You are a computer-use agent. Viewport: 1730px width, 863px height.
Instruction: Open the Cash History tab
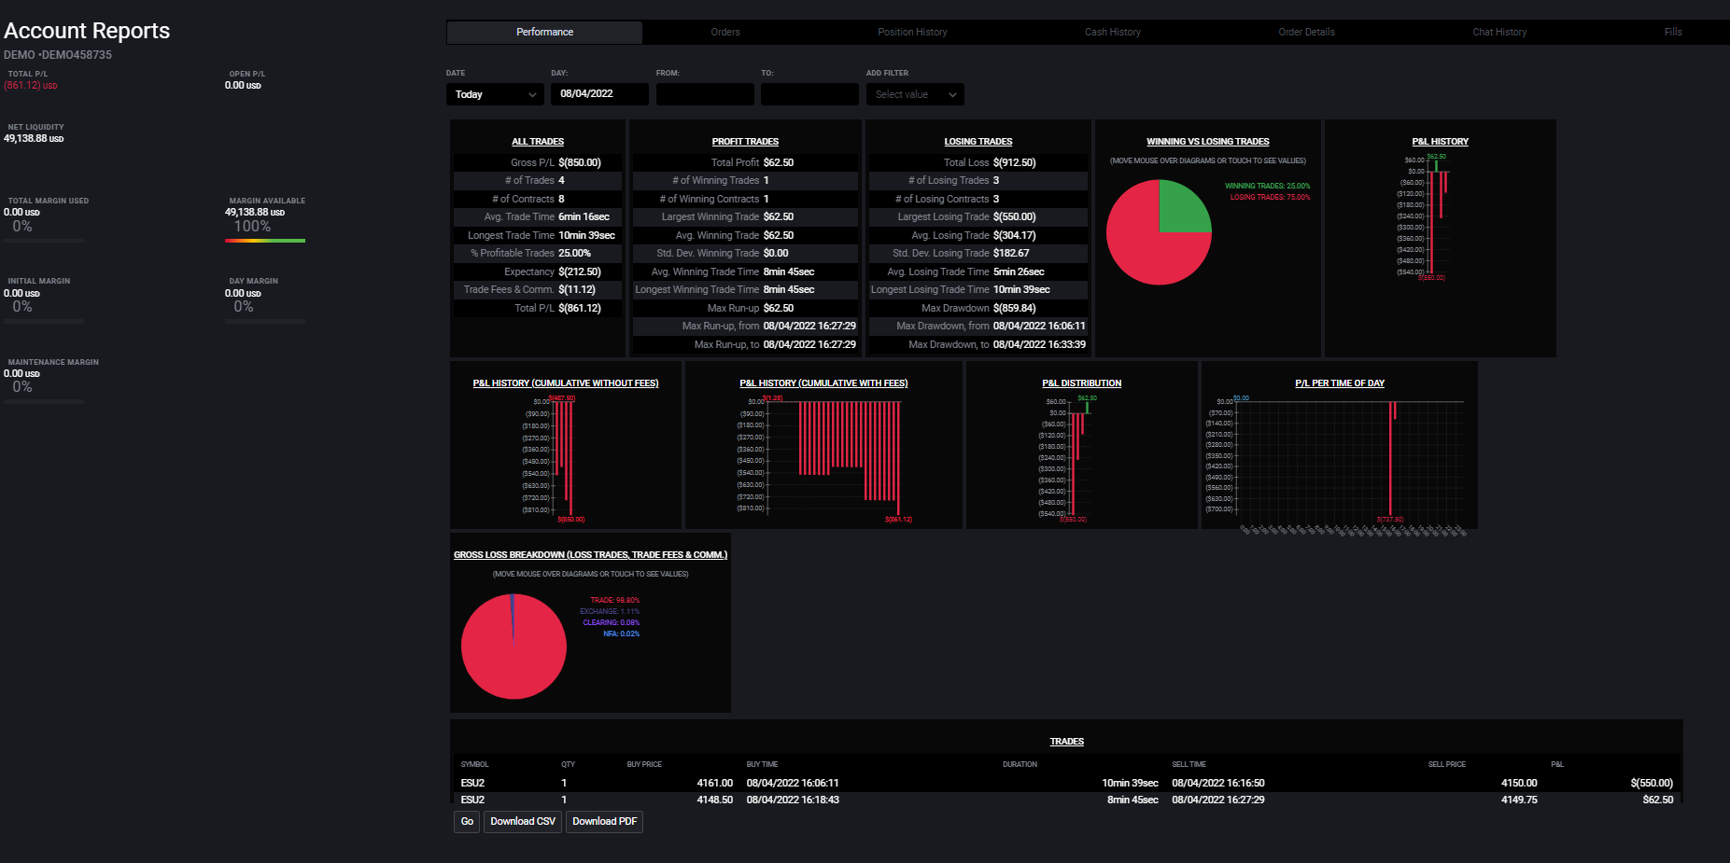point(1113,32)
